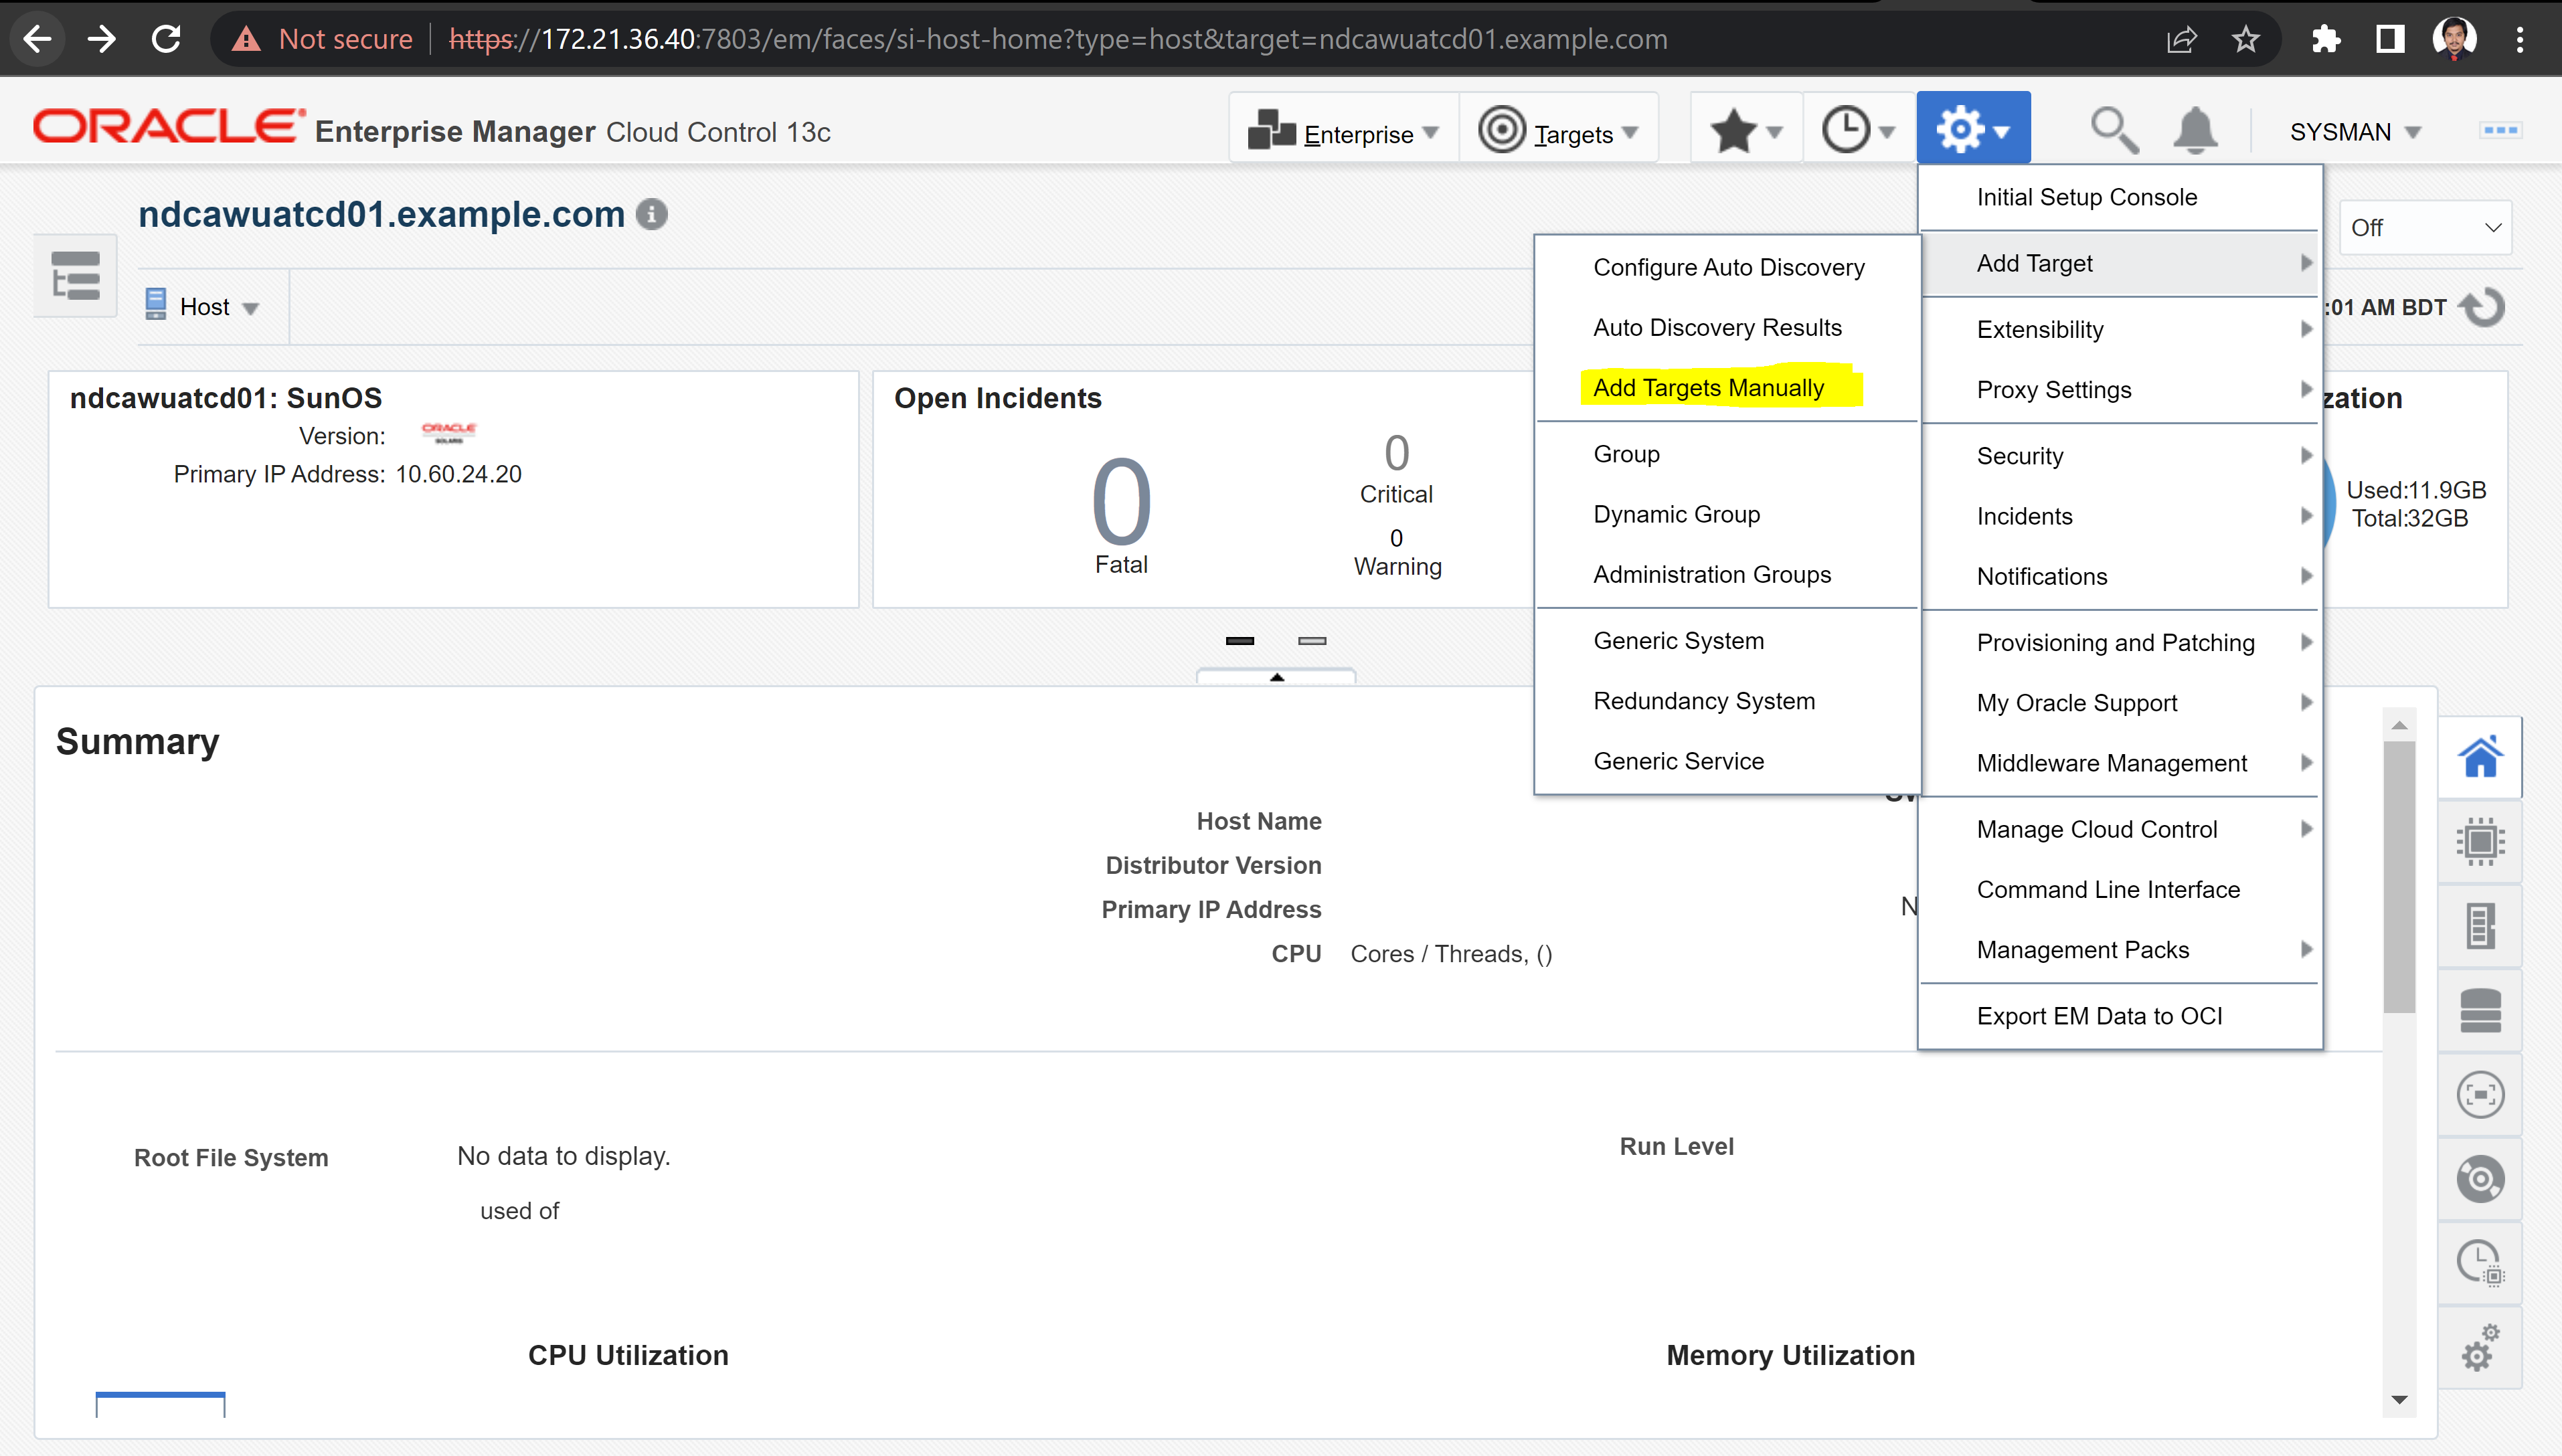Select the Add Target menu item

(2120, 263)
